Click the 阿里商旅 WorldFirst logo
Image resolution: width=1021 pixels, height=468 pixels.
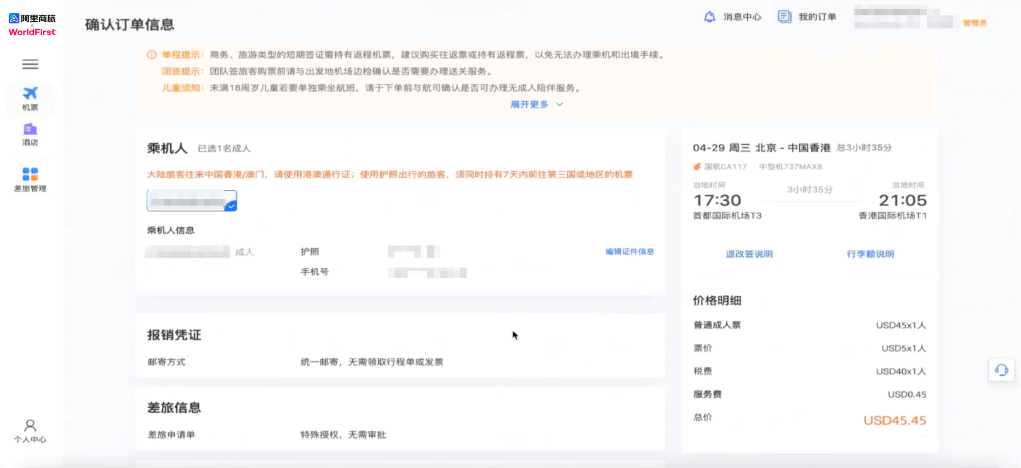[x=32, y=25]
